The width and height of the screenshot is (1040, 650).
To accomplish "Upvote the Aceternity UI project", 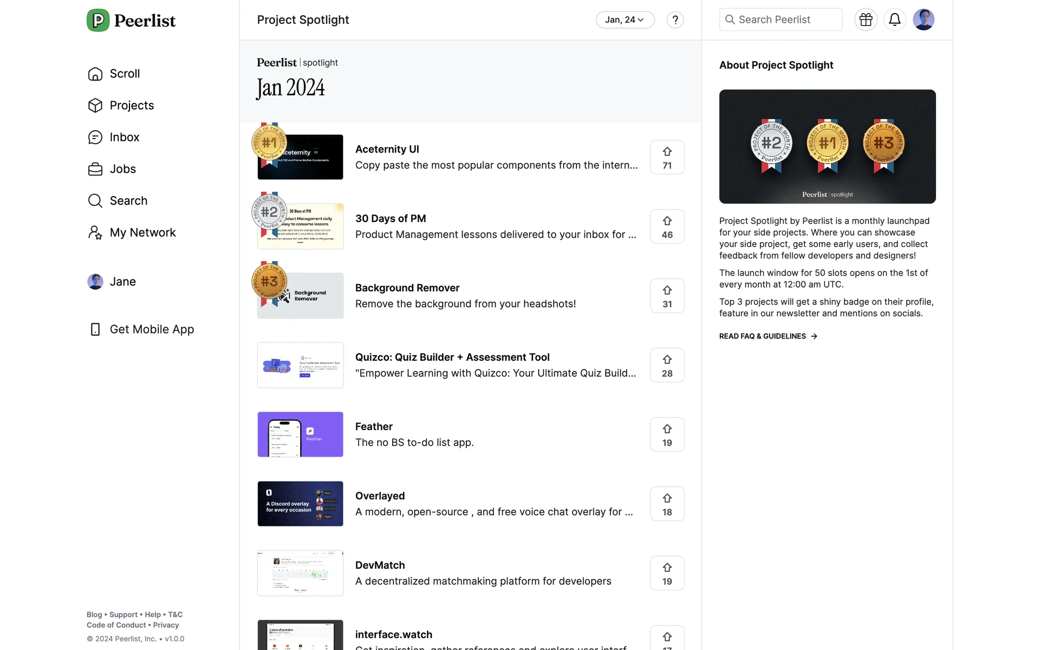I will coord(667,157).
